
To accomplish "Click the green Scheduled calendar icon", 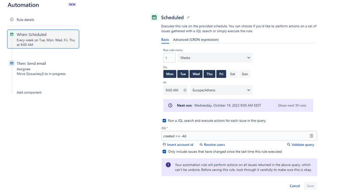I will coord(154,17).
